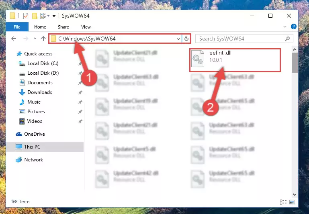The width and height of the screenshot is (309, 214).
Task: Maximize the SysWOW64 window
Action: (x=270, y=16)
